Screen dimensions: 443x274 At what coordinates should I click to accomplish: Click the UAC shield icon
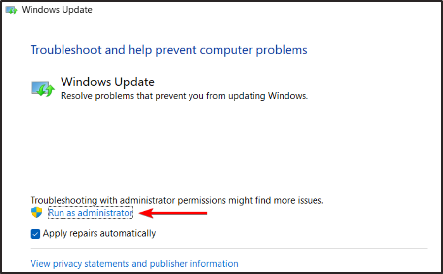click(x=36, y=212)
